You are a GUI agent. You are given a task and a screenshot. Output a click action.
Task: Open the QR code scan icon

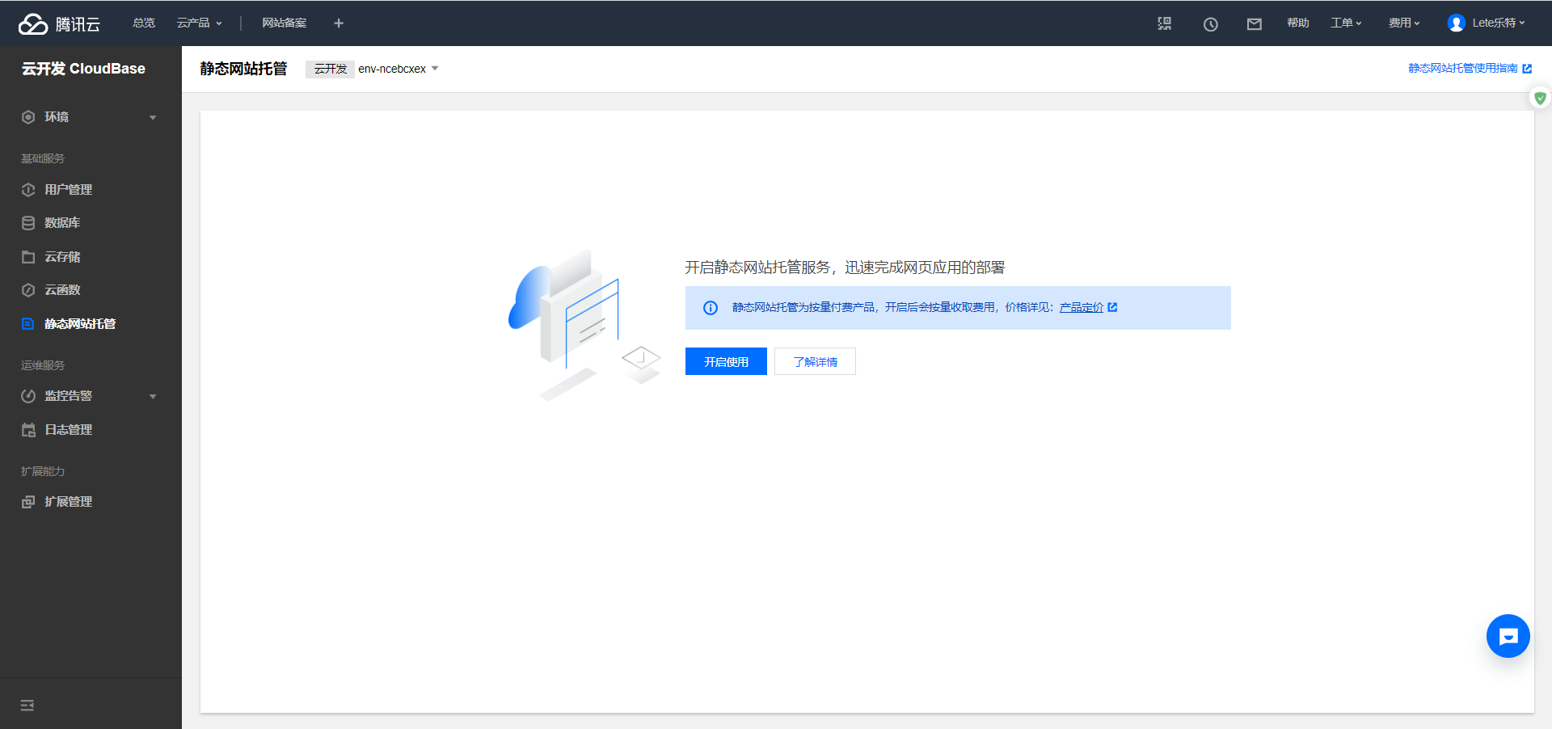[x=1164, y=23]
